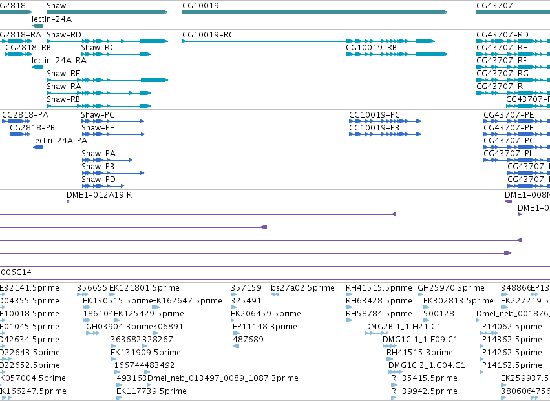Select protein CG10019-PB
Image resolution: width=550 pixels, height=401 pixels.
[374, 128]
